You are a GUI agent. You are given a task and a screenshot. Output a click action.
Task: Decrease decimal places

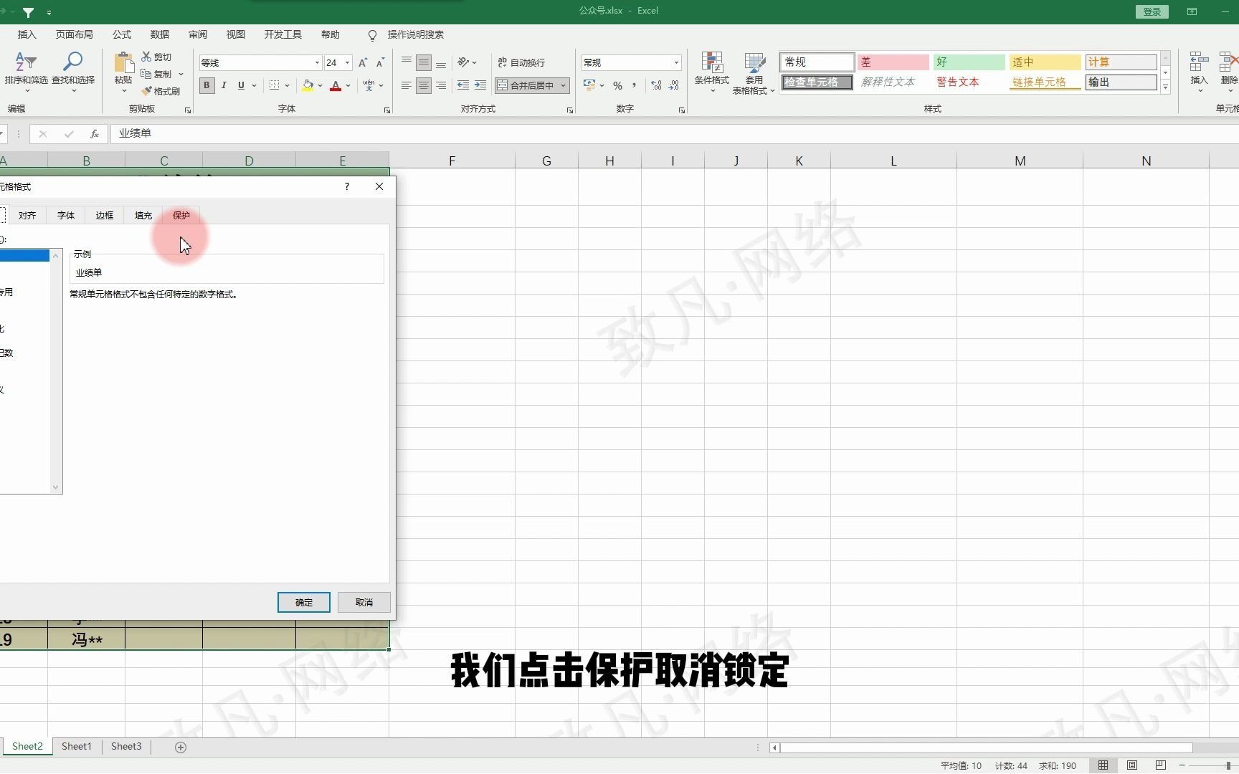[674, 85]
